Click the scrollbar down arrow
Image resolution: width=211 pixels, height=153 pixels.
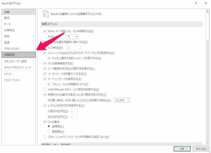pyautogui.click(x=207, y=143)
